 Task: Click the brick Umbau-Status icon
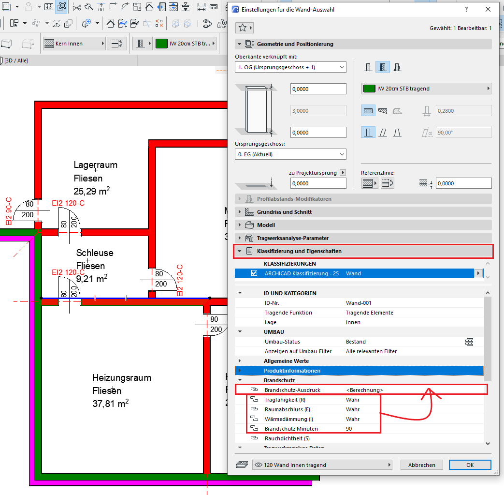tap(469, 342)
